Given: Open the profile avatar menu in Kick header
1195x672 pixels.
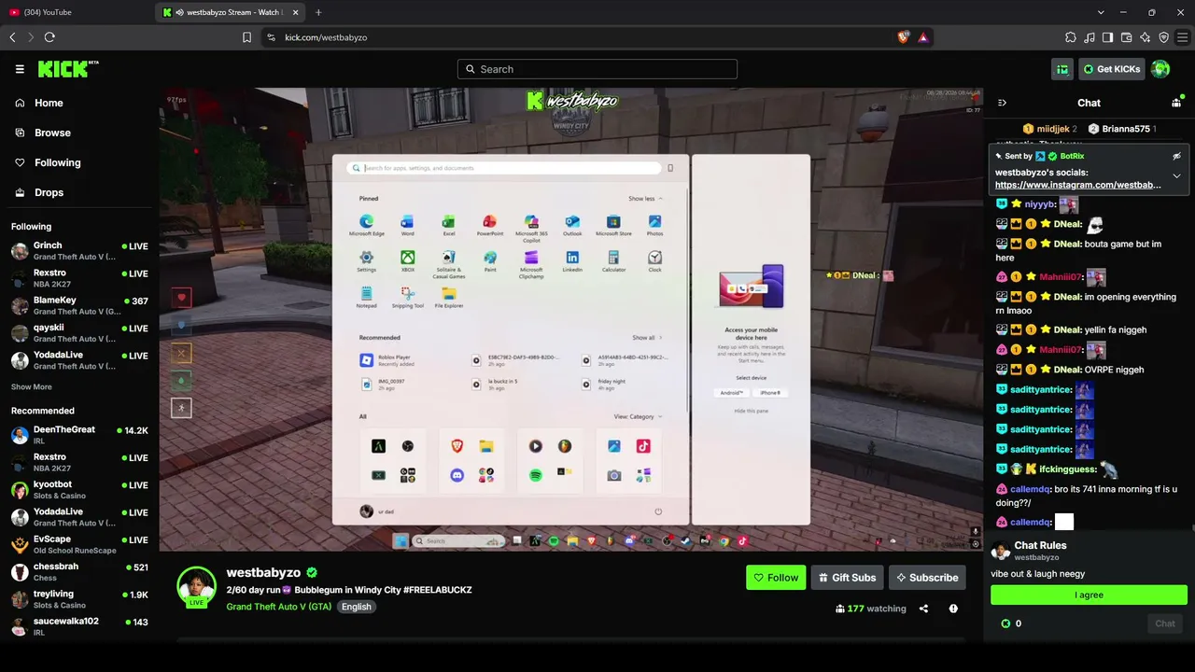Looking at the screenshot, I should click(x=1160, y=69).
